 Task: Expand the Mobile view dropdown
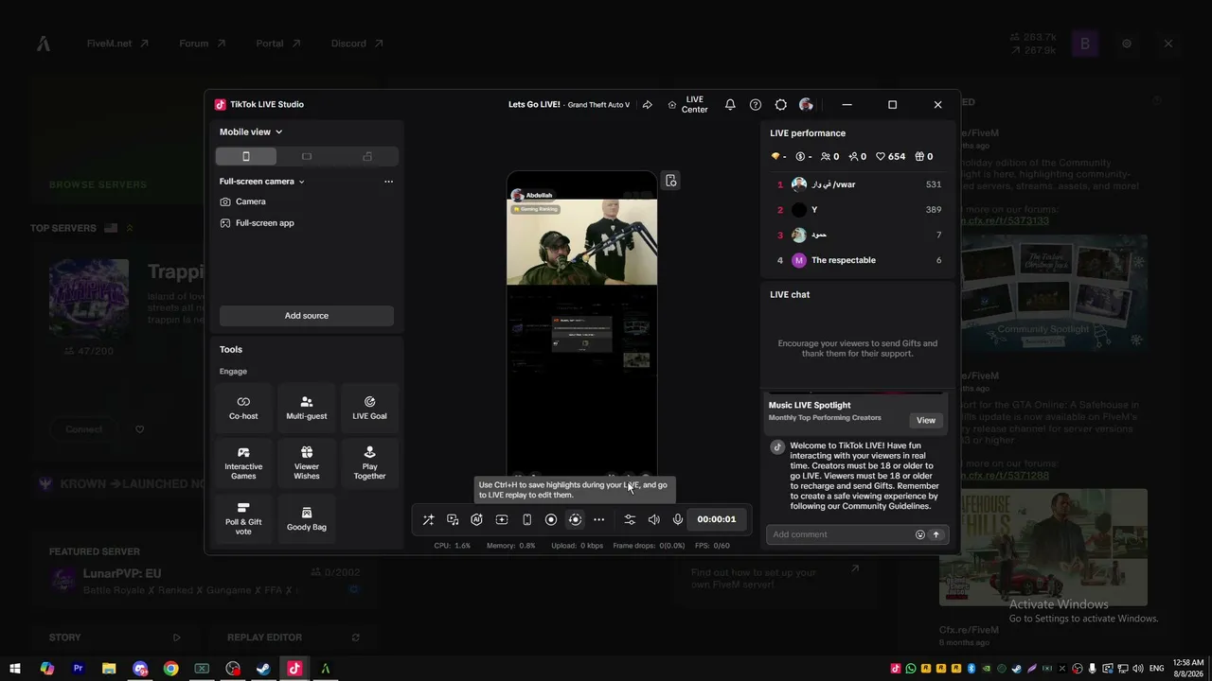(x=251, y=132)
